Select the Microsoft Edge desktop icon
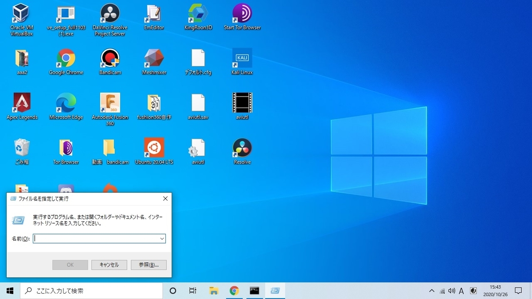This screenshot has width=532, height=299. pyautogui.click(x=66, y=107)
